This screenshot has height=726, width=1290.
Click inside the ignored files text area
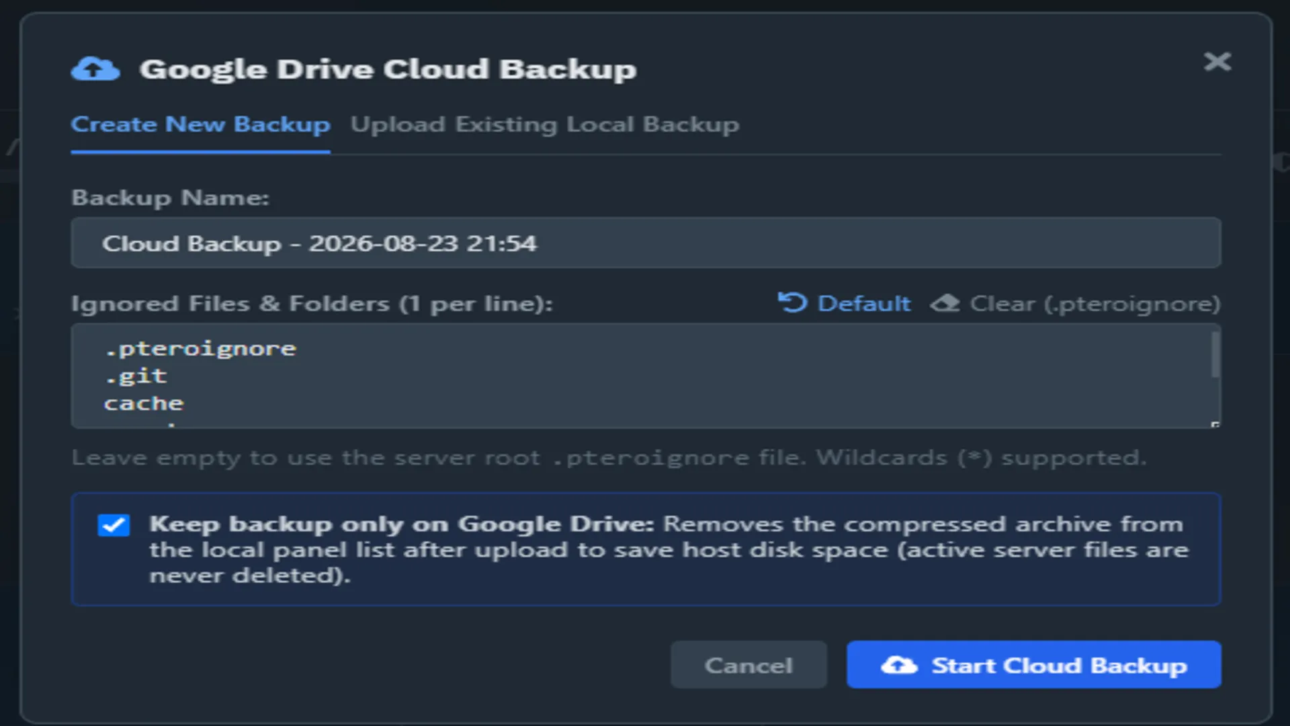[x=646, y=376]
